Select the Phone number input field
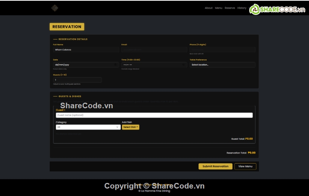The height and width of the screenshot is (196, 309). coord(222,50)
